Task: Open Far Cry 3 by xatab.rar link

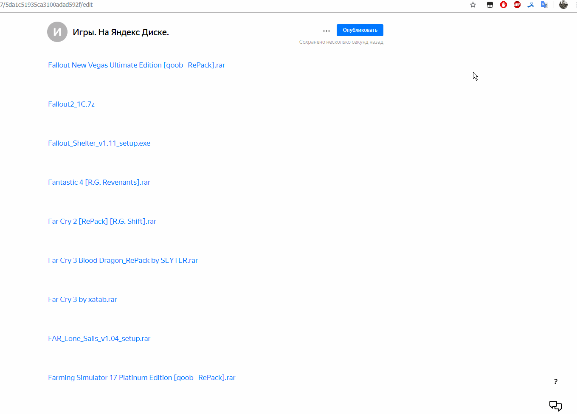Action: [x=82, y=299]
